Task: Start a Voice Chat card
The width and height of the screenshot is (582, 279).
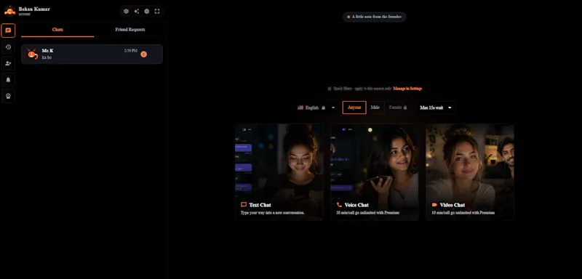Action: click(x=375, y=172)
